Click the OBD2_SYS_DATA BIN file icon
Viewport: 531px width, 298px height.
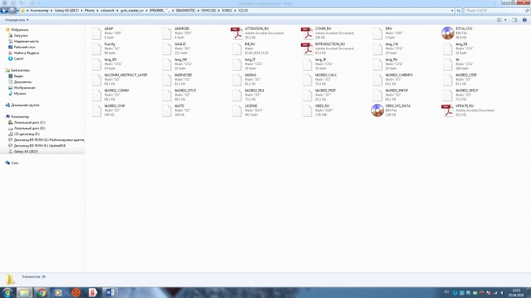[378, 109]
